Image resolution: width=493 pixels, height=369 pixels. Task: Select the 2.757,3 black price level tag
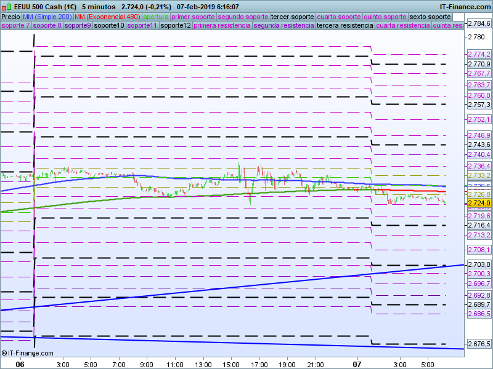click(478, 105)
